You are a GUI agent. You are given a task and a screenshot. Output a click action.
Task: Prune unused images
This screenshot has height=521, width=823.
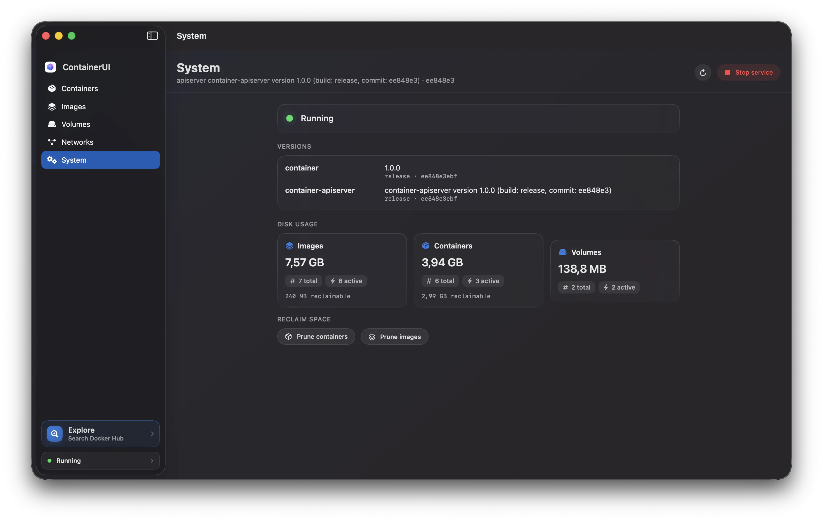(x=394, y=337)
